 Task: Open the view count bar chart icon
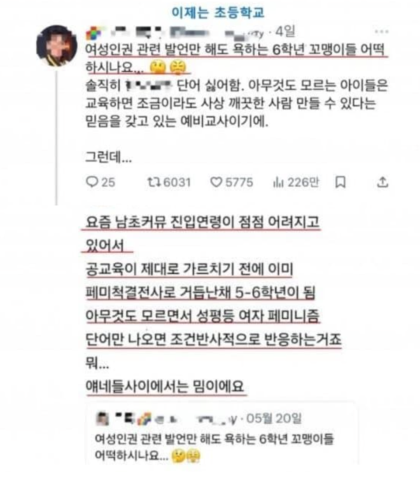pos(278,182)
